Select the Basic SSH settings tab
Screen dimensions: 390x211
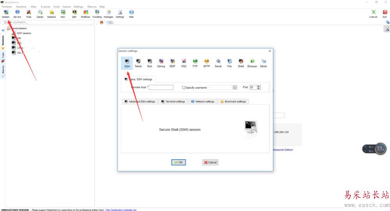pos(138,80)
